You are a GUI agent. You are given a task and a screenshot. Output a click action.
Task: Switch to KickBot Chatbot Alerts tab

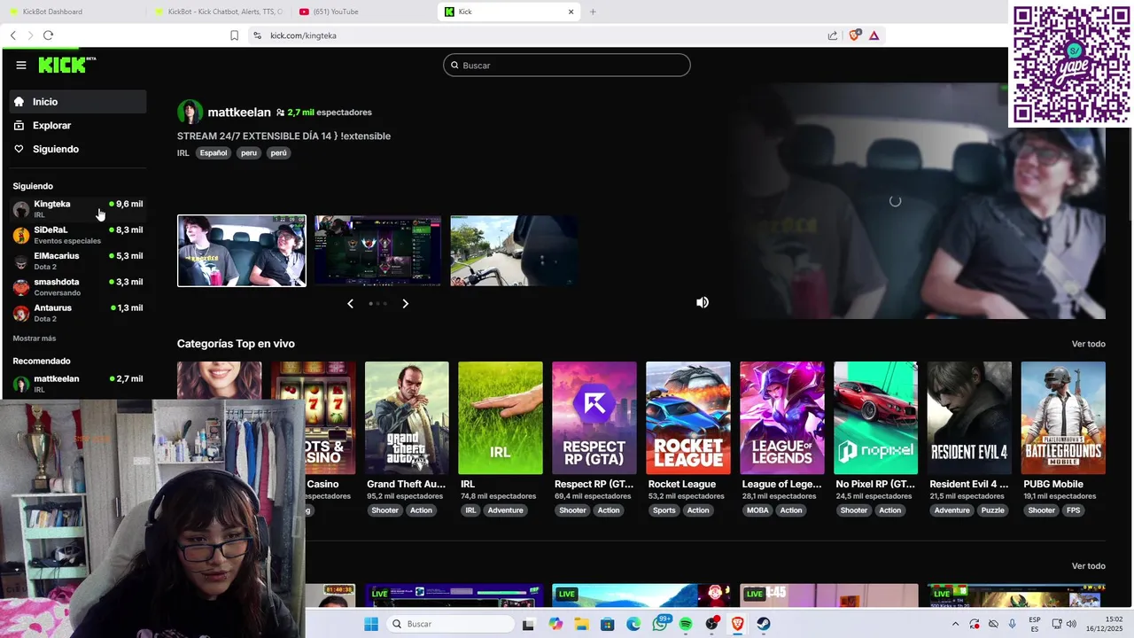(218, 12)
